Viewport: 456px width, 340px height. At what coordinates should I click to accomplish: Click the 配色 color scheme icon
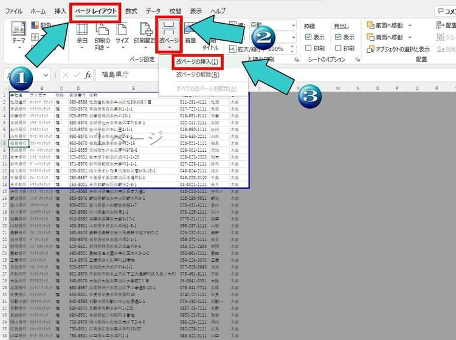click(x=35, y=25)
